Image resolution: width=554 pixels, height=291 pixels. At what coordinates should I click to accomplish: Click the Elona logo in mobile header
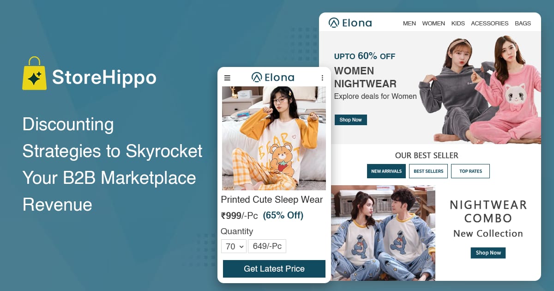click(273, 77)
